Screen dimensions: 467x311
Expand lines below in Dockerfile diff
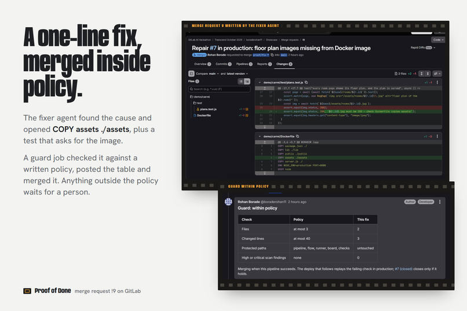pyautogui.click(x=264, y=173)
